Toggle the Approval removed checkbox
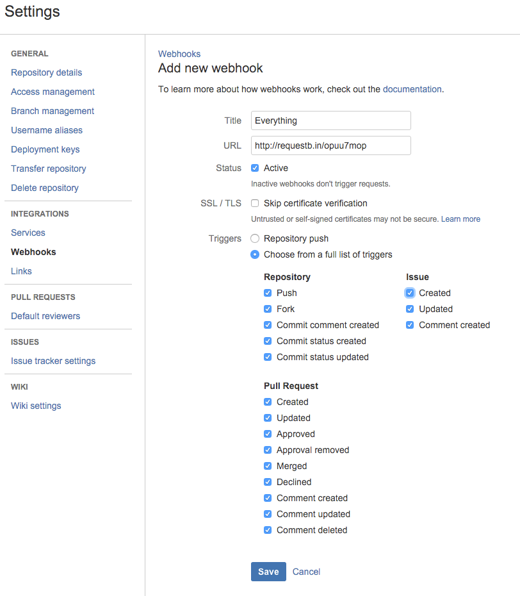Image resolution: width=520 pixels, height=596 pixels. point(268,450)
